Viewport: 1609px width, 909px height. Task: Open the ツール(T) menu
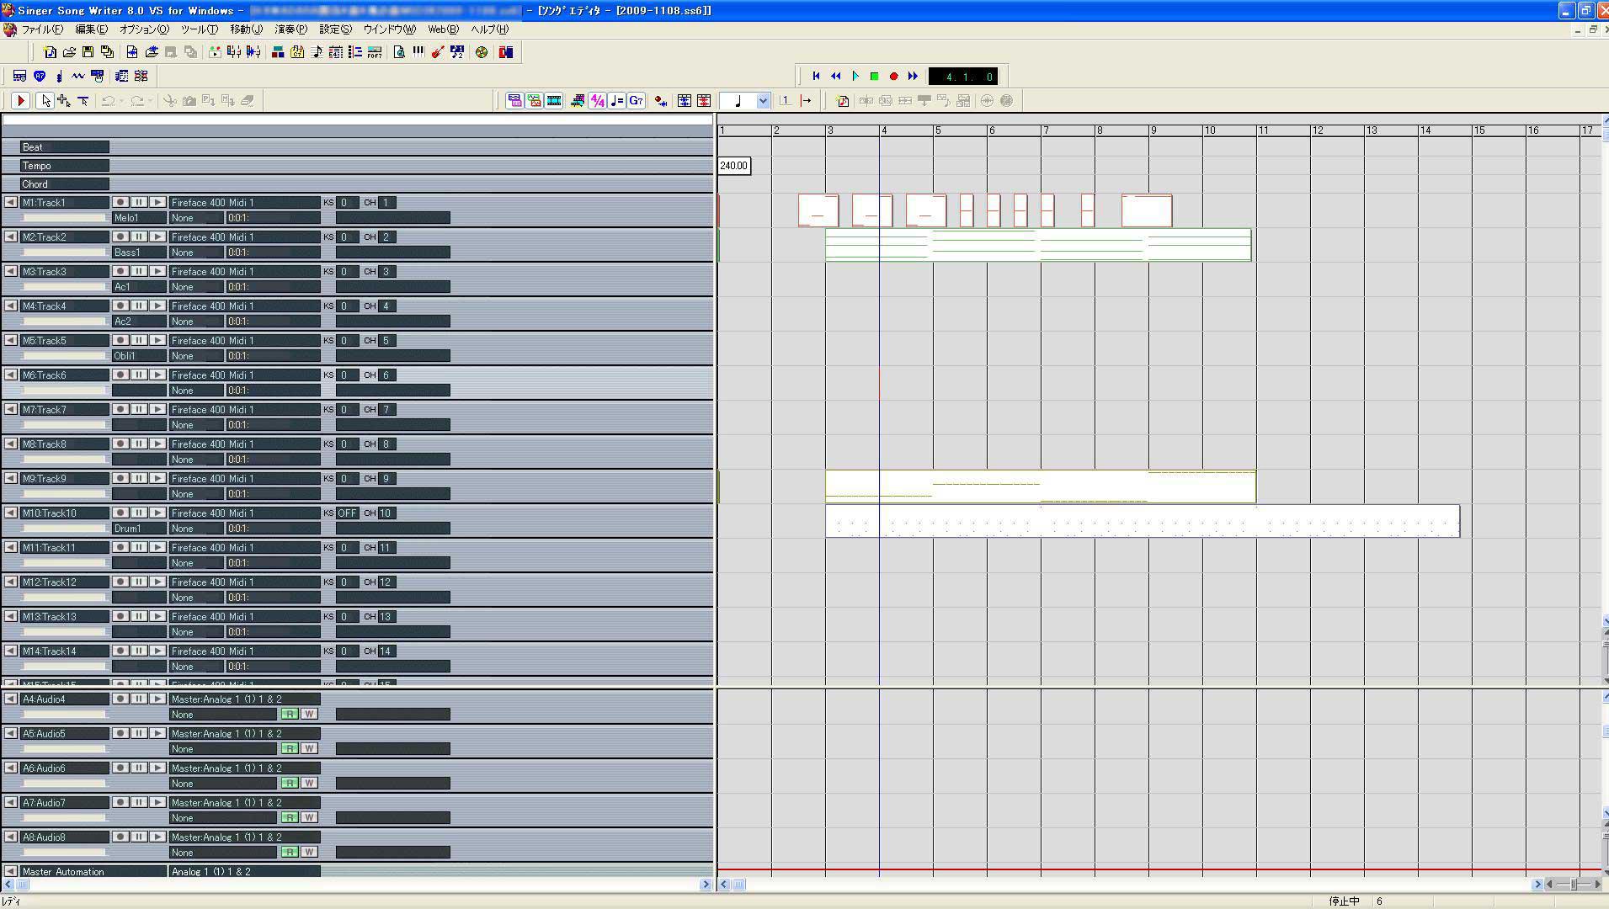(200, 29)
